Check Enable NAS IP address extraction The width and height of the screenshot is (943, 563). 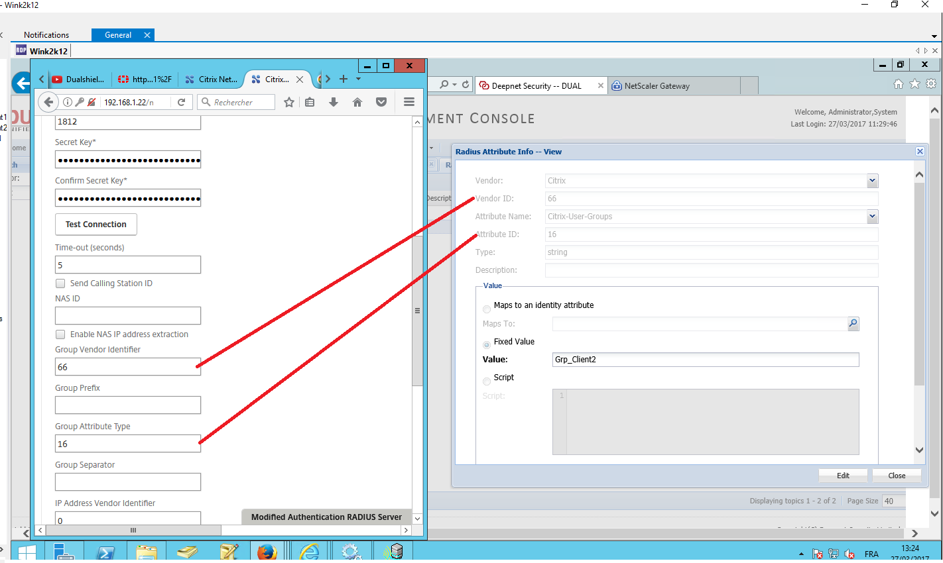(x=60, y=334)
